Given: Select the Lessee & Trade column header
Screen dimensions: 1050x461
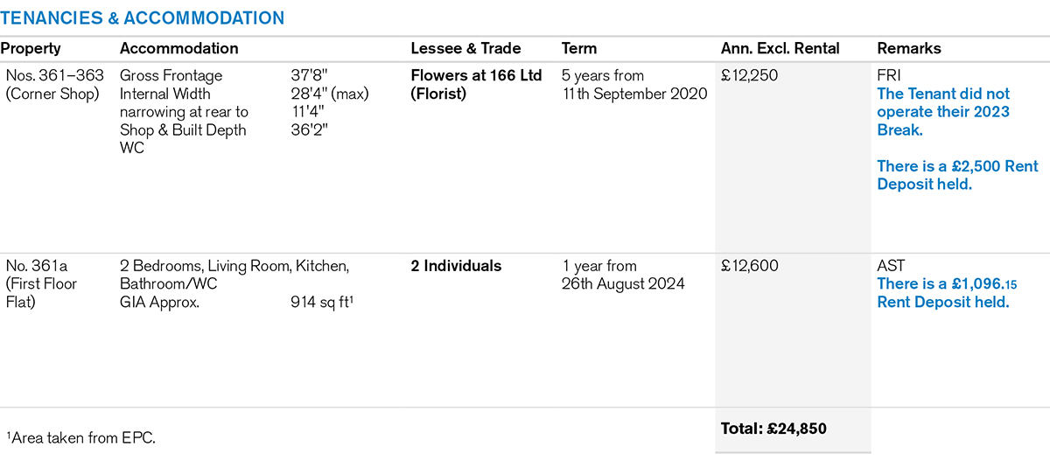Looking at the screenshot, I should click(x=465, y=49).
